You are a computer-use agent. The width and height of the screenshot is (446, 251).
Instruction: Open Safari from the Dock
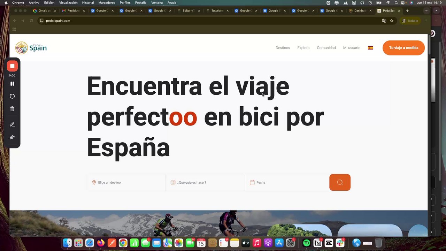point(90,243)
